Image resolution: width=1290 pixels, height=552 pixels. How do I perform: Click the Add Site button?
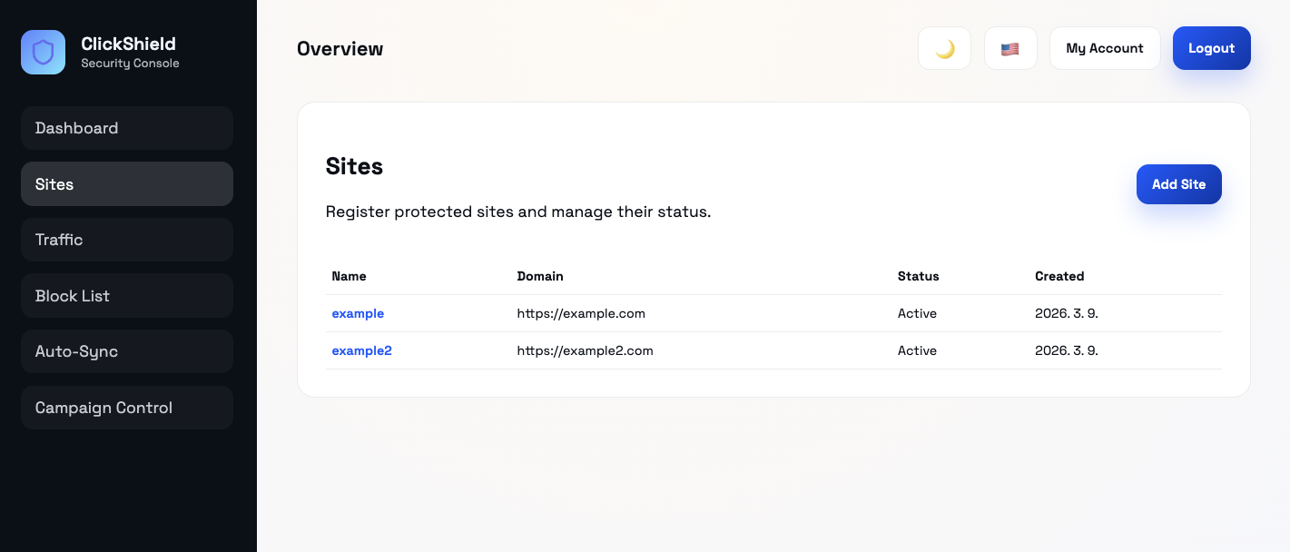coord(1179,184)
